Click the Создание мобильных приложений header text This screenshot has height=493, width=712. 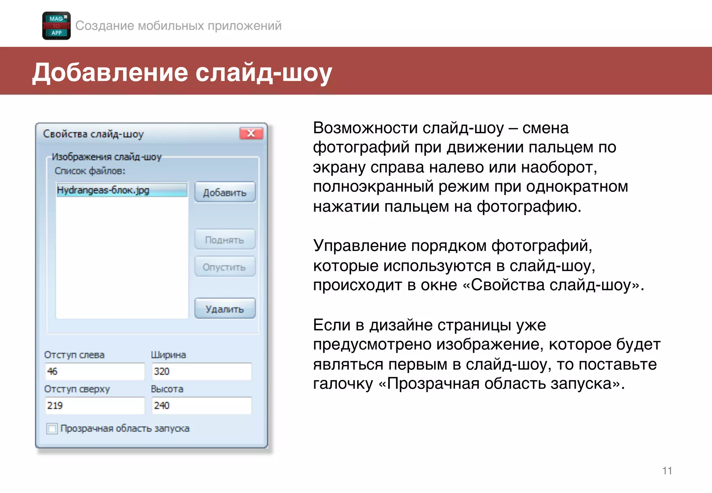tap(178, 26)
